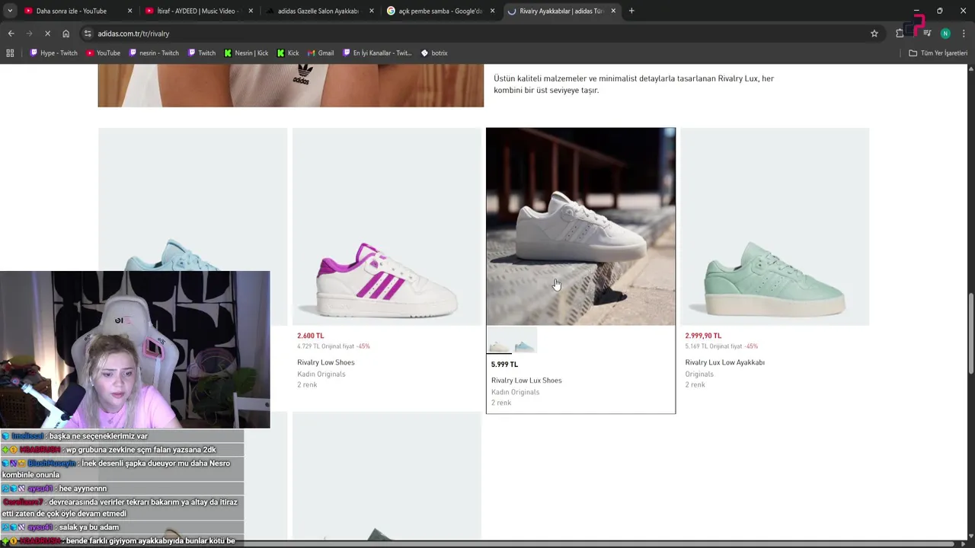Click the 'Originals' label under Rivalry Lux Low

pyautogui.click(x=699, y=374)
